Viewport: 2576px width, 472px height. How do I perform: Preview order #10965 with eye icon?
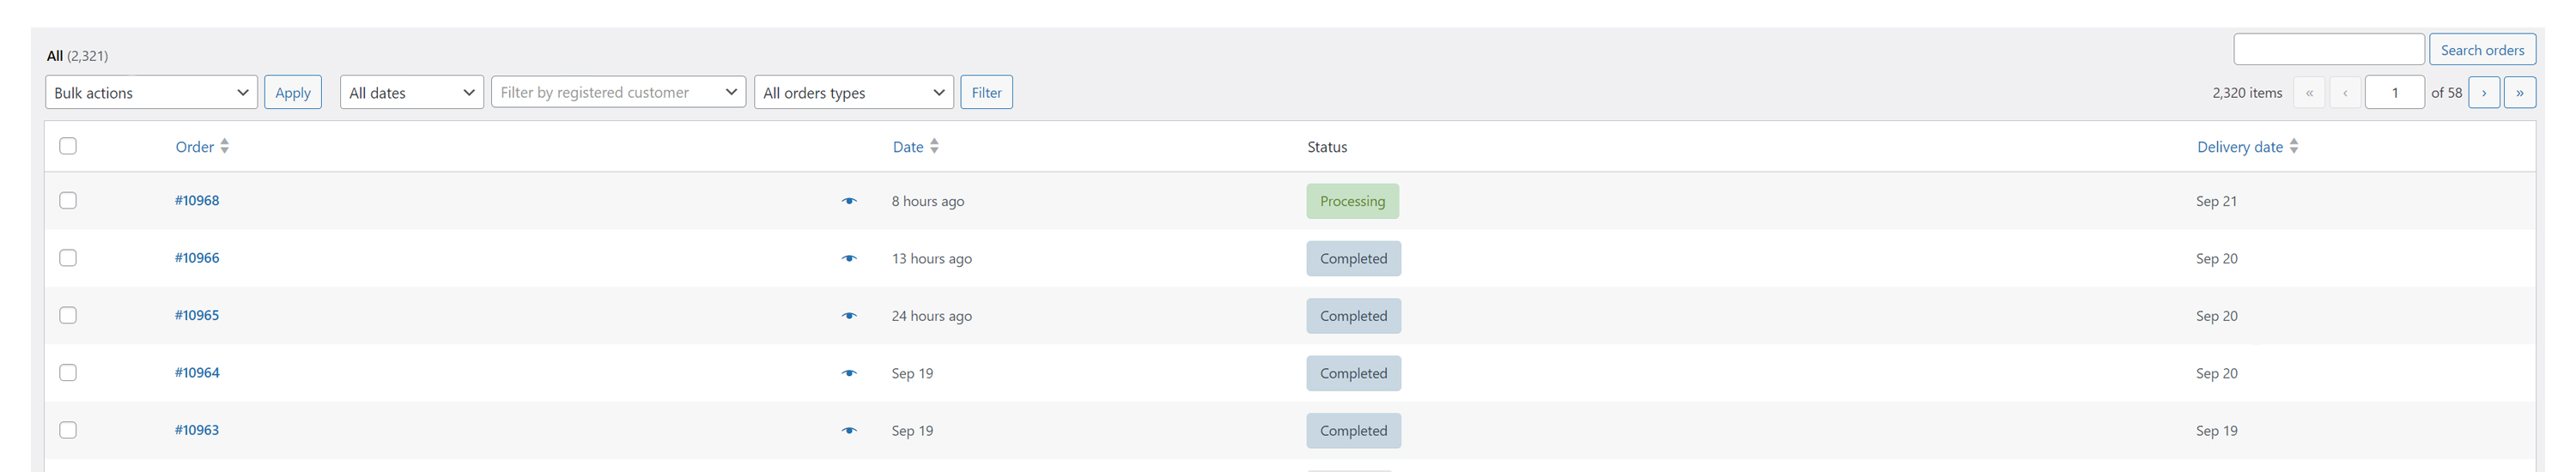[x=849, y=316]
